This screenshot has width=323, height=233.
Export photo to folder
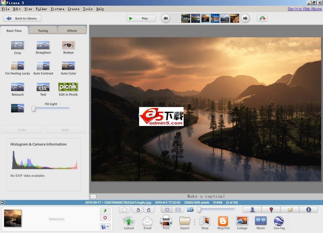point(185,223)
